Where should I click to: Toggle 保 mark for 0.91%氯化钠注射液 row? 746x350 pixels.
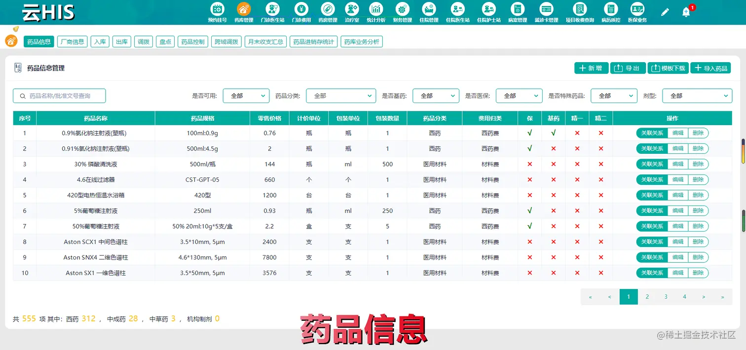[529, 148]
